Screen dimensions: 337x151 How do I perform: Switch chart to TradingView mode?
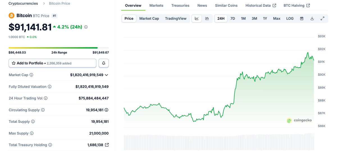pyautogui.click(x=176, y=18)
